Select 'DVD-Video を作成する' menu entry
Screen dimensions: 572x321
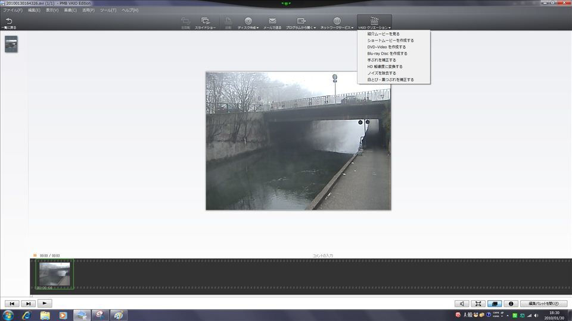click(386, 47)
